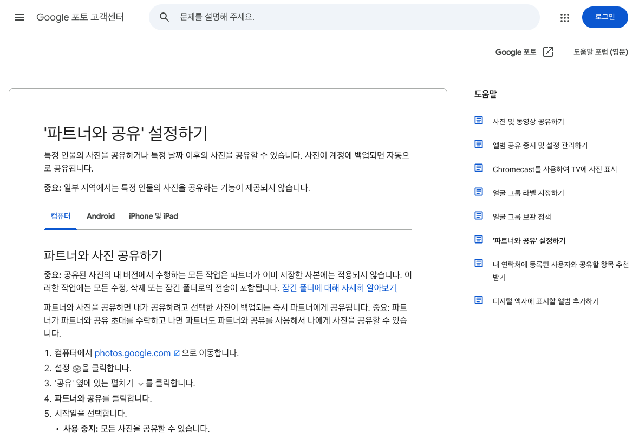Open 얼굴 그룹 라벨 지정하기 article
The width and height of the screenshot is (639, 433).
[528, 193]
